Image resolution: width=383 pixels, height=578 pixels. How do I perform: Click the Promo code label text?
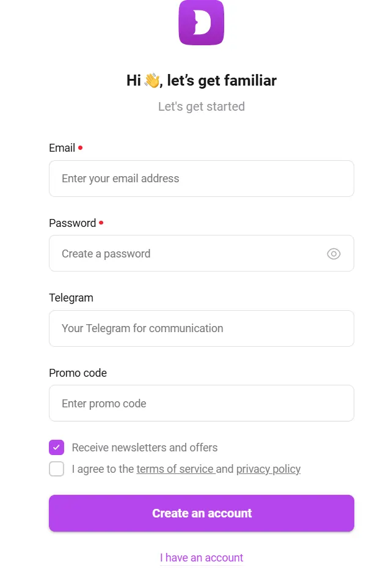click(x=78, y=372)
